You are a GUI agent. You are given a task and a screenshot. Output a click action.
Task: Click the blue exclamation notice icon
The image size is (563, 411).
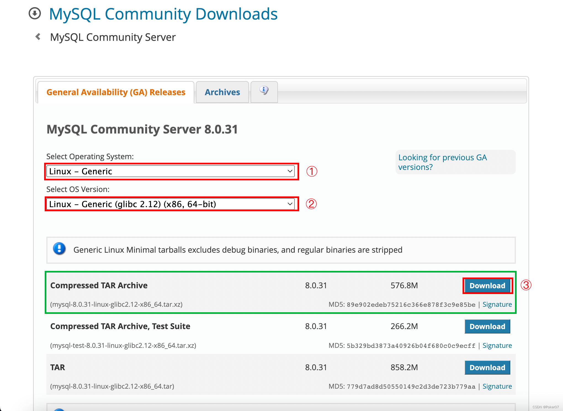(x=59, y=249)
